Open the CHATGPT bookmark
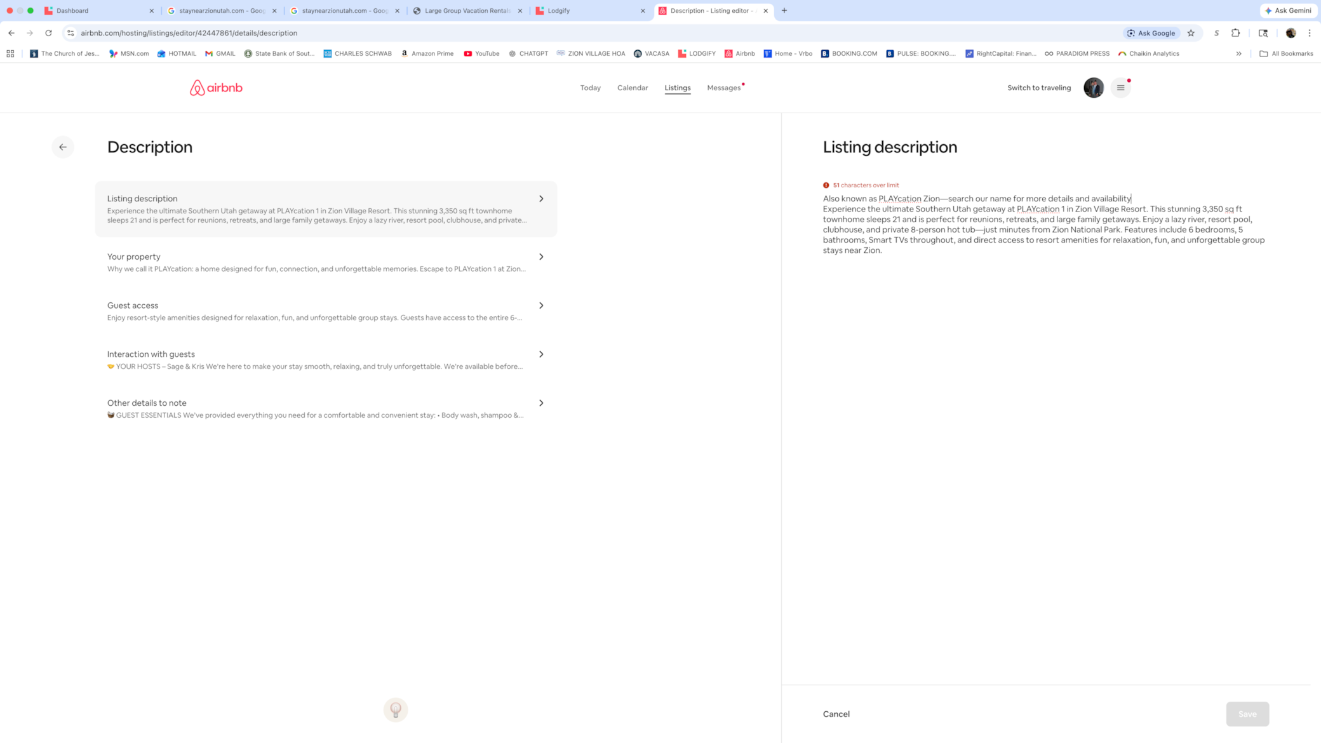Viewport: 1321px width, 743px height. pyautogui.click(x=528, y=53)
